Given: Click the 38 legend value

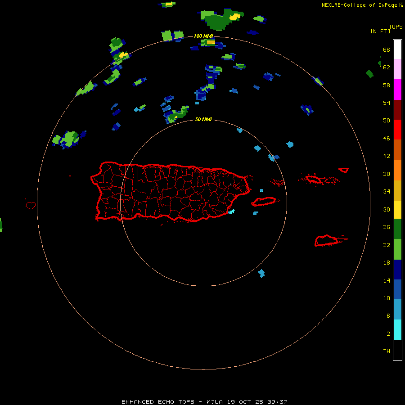Looking at the screenshot, I should click(387, 174).
